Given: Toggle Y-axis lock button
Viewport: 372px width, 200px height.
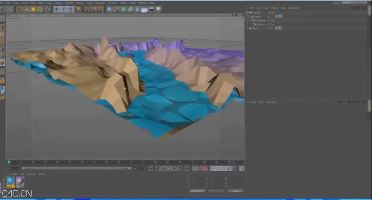Looking at the screenshot, I should pos(63,9).
